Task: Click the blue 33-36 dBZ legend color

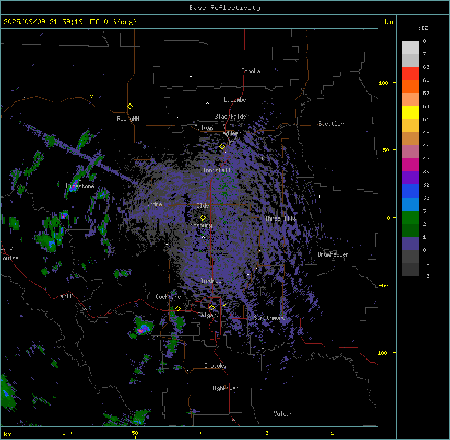Action: pyautogui.click(x=410, y=191)
